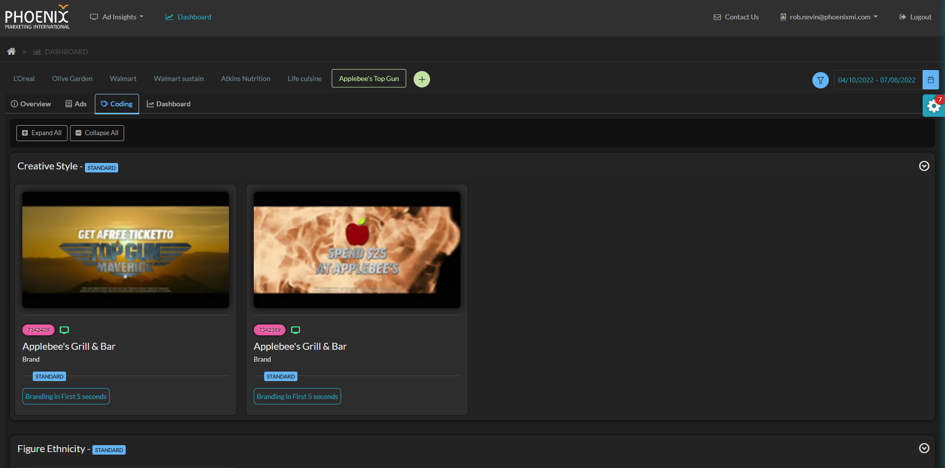This screenshot has height=468, width=945.
Task: Open the rob.nevin@phoenixmi.com account dropdown
Action: tap(829, 17)
